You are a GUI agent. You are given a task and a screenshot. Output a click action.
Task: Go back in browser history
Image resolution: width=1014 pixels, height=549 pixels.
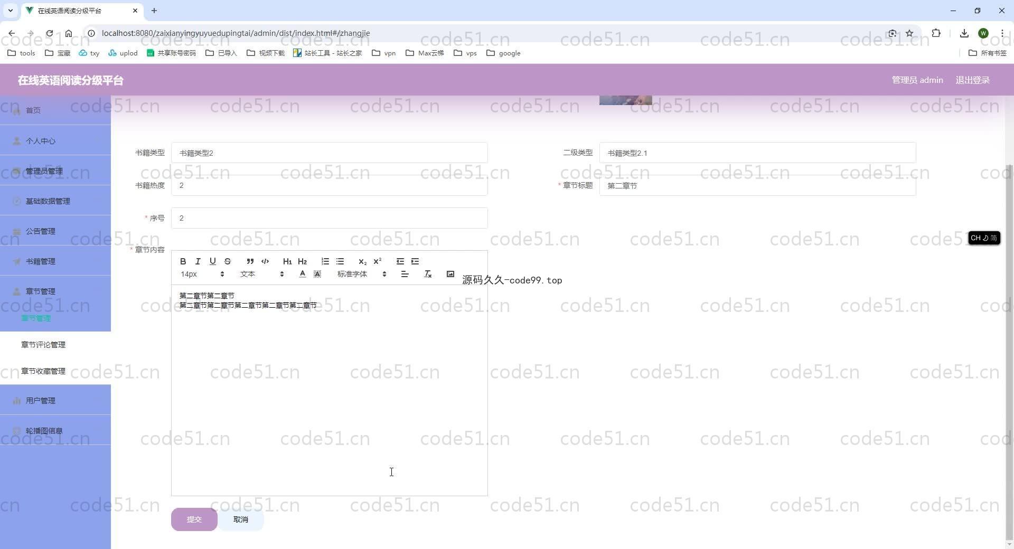(x=12, y=33)
